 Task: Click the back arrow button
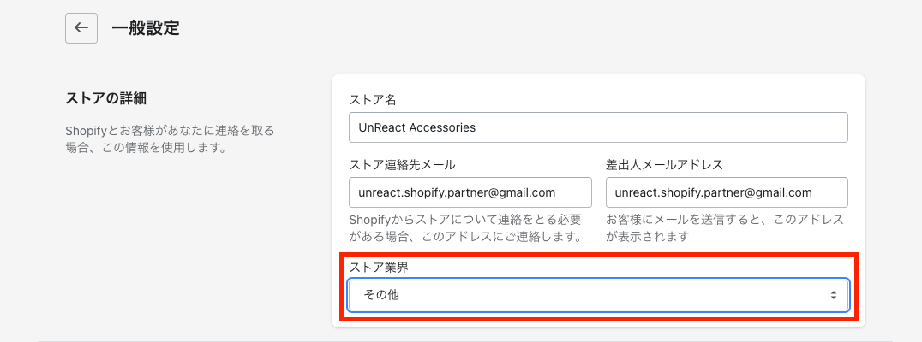[x=81, y=27]
